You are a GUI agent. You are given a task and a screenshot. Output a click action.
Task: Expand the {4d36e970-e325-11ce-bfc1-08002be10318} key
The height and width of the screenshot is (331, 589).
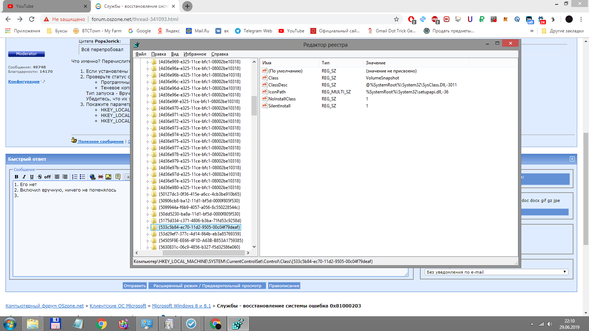point(148,108)
